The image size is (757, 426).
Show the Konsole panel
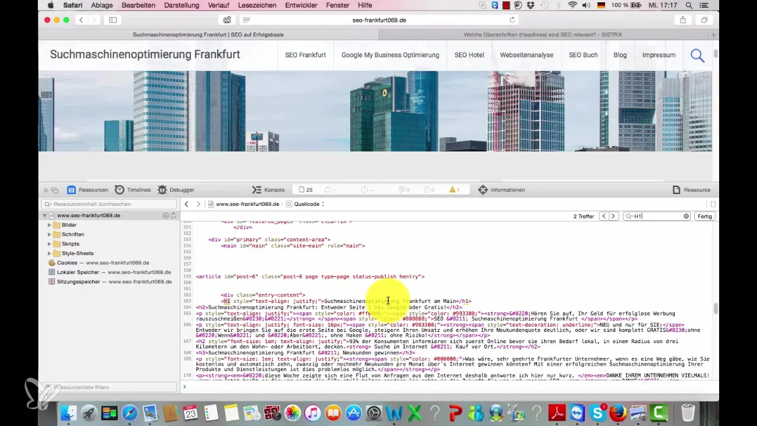pyautogui.click(x=268, y=190)
